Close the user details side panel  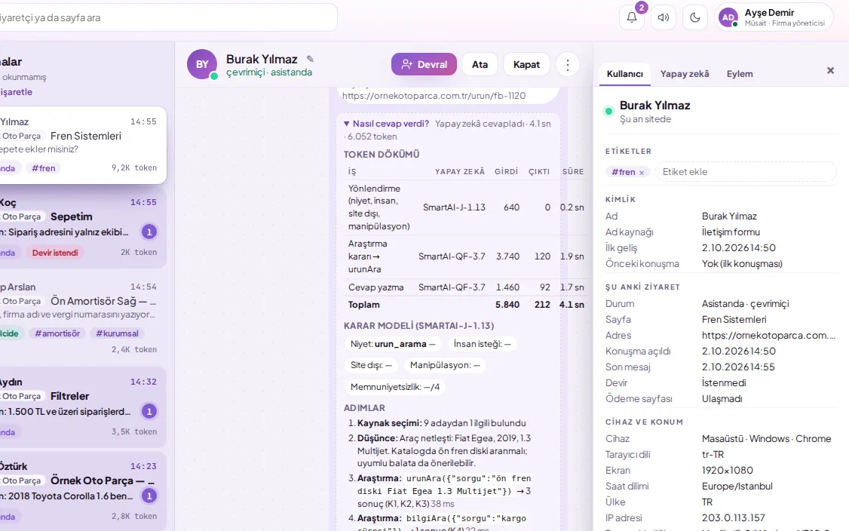click(x=831, y=70)
